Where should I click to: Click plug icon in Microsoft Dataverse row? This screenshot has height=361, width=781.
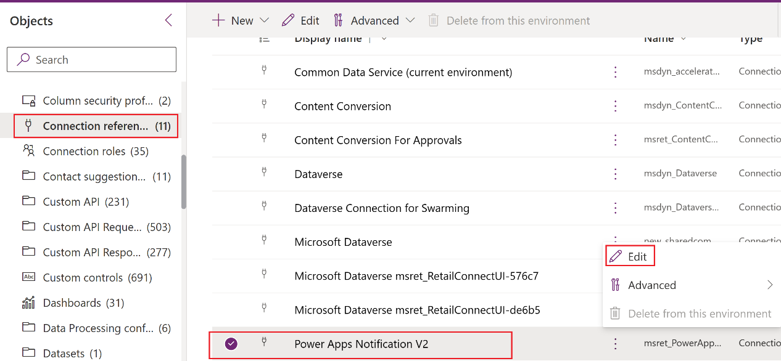pyautogui.click(x=264, y=240)
